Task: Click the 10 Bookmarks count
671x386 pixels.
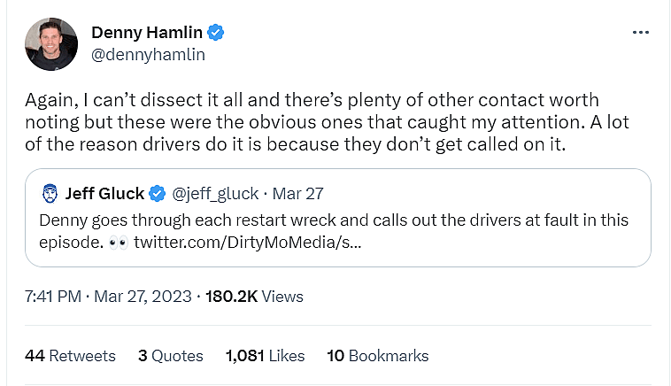Action: [378, 356]
